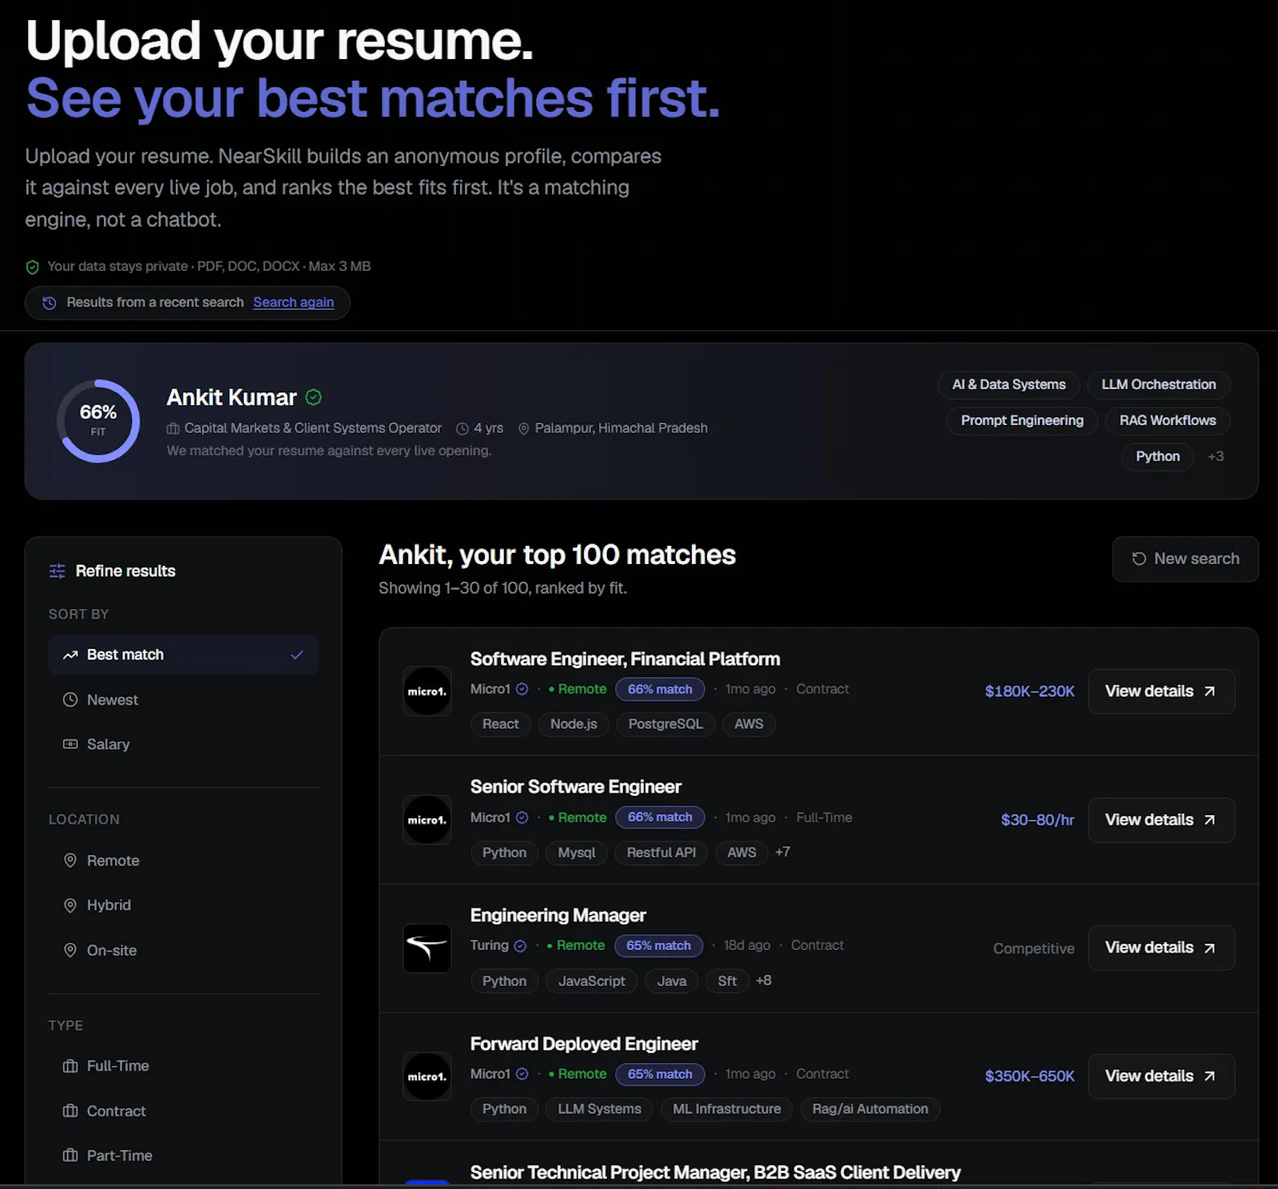The image size is (1278, 1189).
Task: Click the 66% FIT progress ring
Action: coord(98,420)
